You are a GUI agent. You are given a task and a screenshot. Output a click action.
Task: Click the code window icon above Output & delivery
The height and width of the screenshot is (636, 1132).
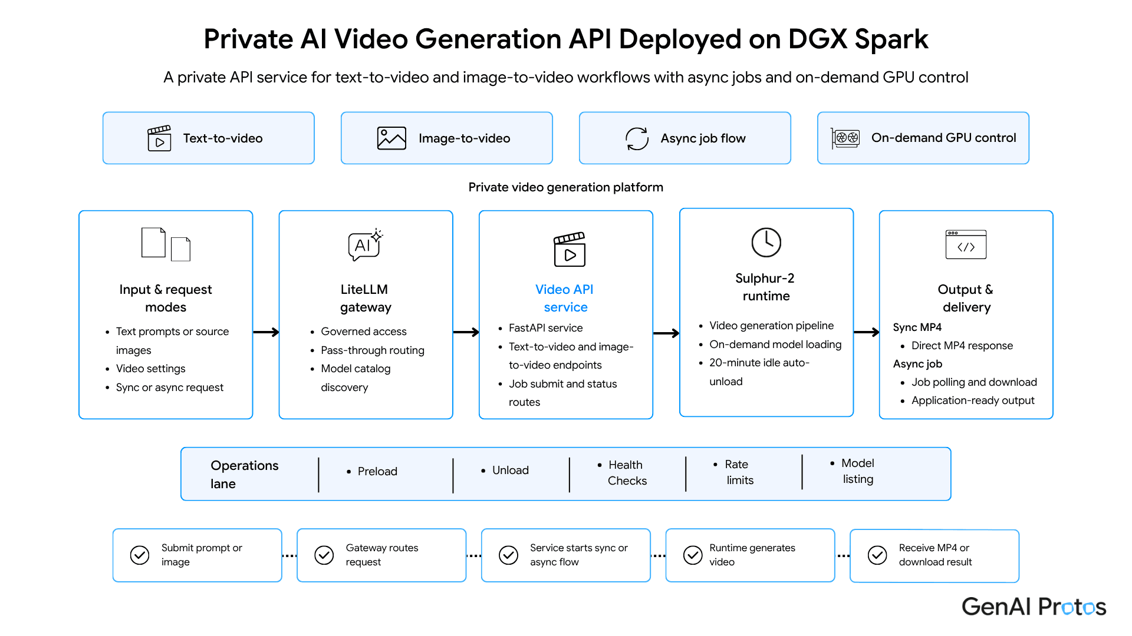966,244
